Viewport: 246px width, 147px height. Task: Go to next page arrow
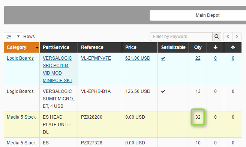[x=237, y=37]
